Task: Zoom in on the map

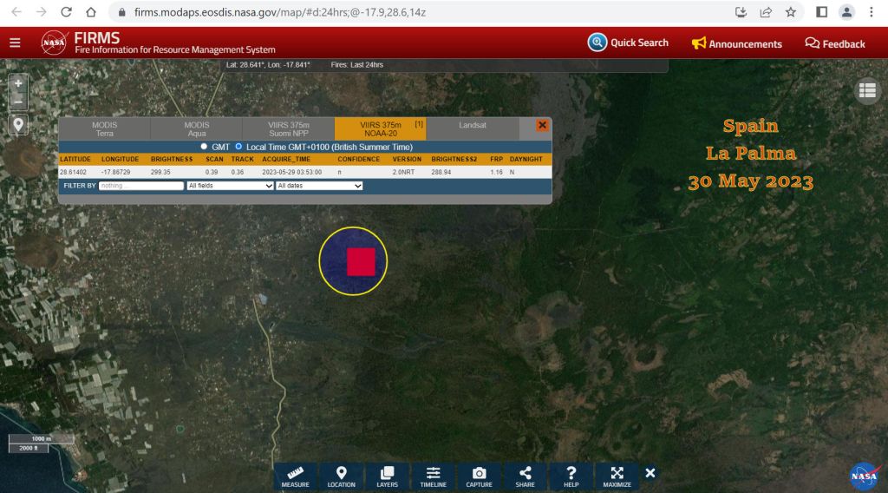Action: tap(18, 83)
